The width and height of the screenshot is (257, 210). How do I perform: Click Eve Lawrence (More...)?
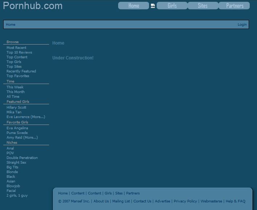pyautogui.click(x=26, y=117)
